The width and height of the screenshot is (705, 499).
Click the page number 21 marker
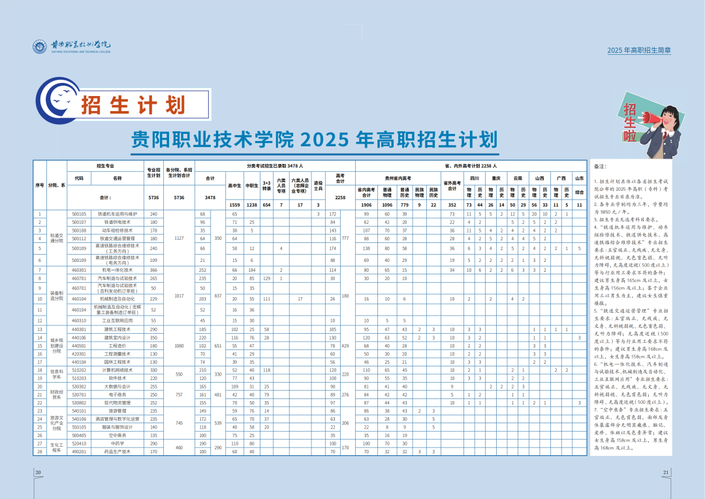(x=666, y=473)
